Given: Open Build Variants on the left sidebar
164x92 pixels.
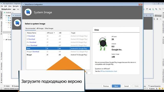Looking at the screenshot, I should (x=1, y=78).
